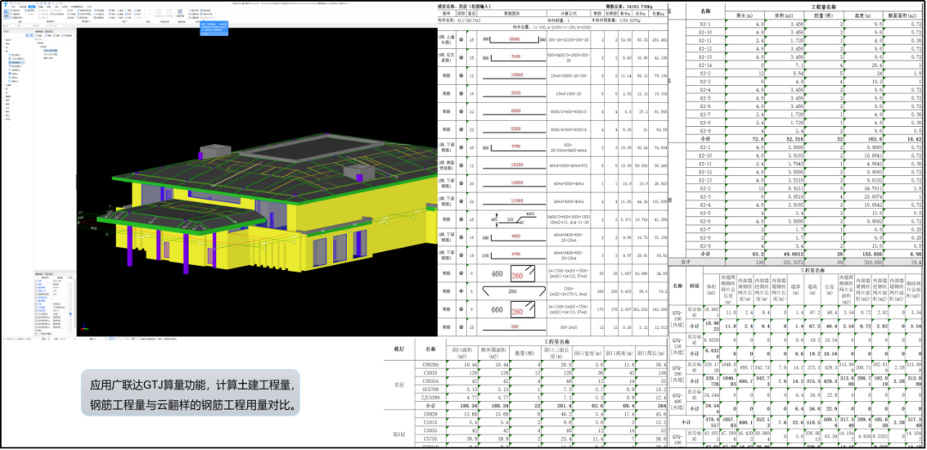The image size is (927, 450).
Task: Click the 第2层 floor cell in openings table
Action: (x=399, y=434)
